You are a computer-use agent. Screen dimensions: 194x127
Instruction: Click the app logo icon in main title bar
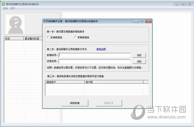tap(3, 4)
